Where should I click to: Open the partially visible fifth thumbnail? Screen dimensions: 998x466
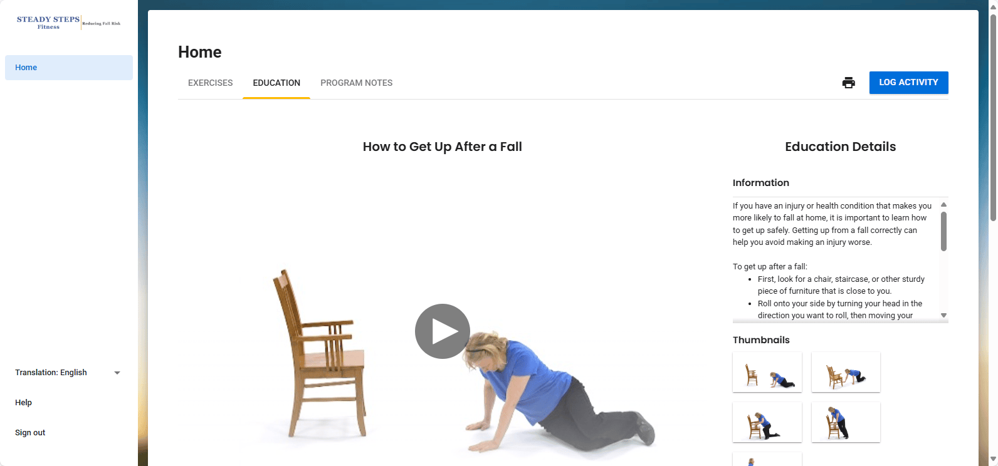point(767,459)
